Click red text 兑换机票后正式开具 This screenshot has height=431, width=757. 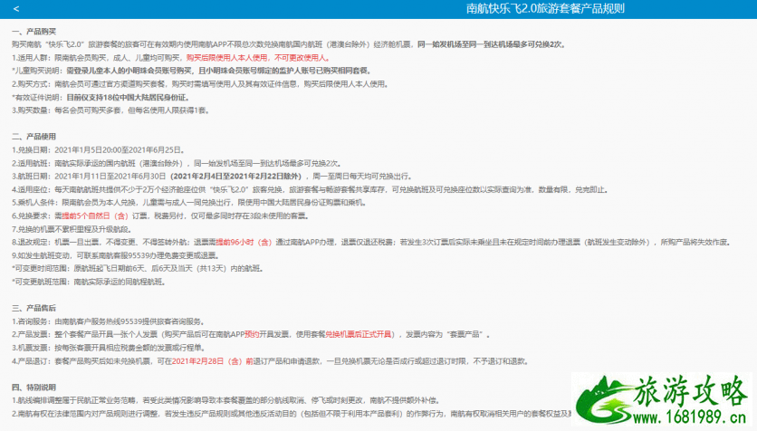[x=358, y=334]
